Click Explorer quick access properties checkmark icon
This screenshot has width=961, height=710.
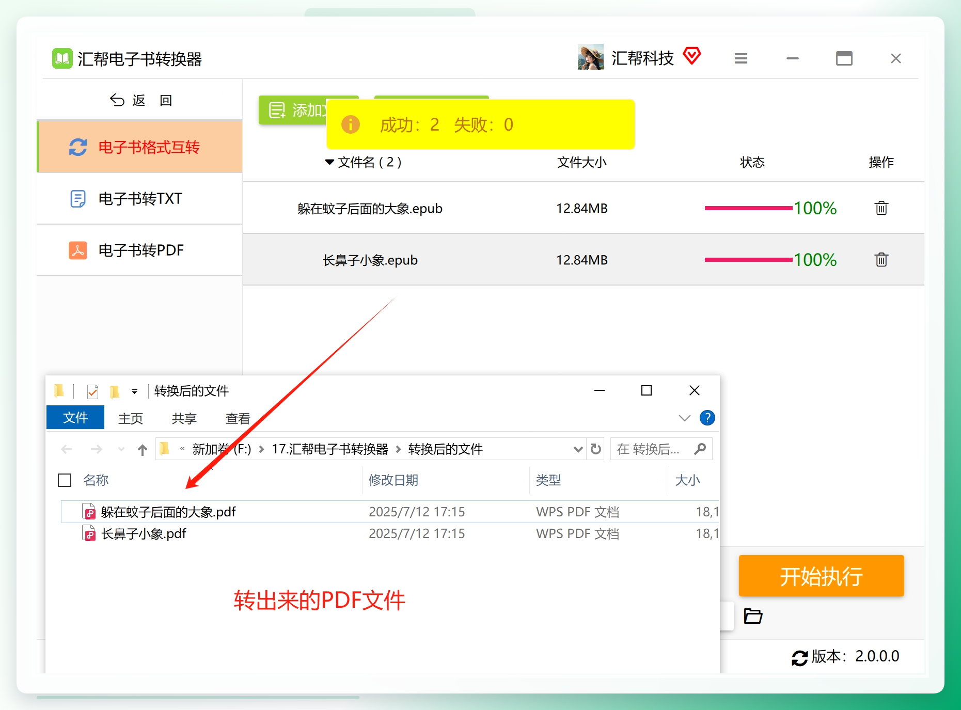point(92,392)
